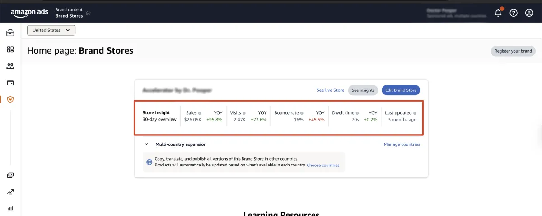542x216 pixels.
Task: Click the info icon next to Dwell time
Action: tap(357, 113)
